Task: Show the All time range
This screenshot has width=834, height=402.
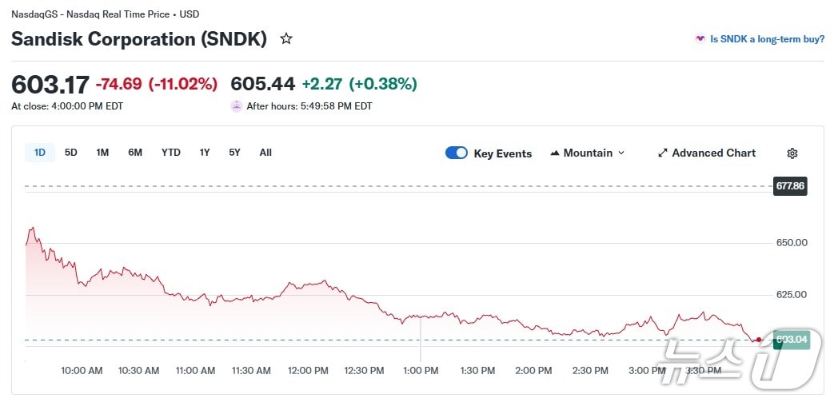Action: (265, 153)
